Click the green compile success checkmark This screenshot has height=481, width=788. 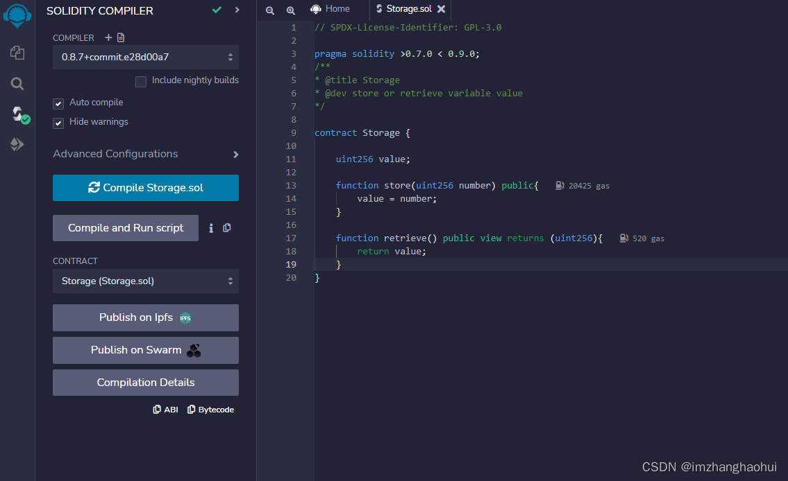point(217,10)
